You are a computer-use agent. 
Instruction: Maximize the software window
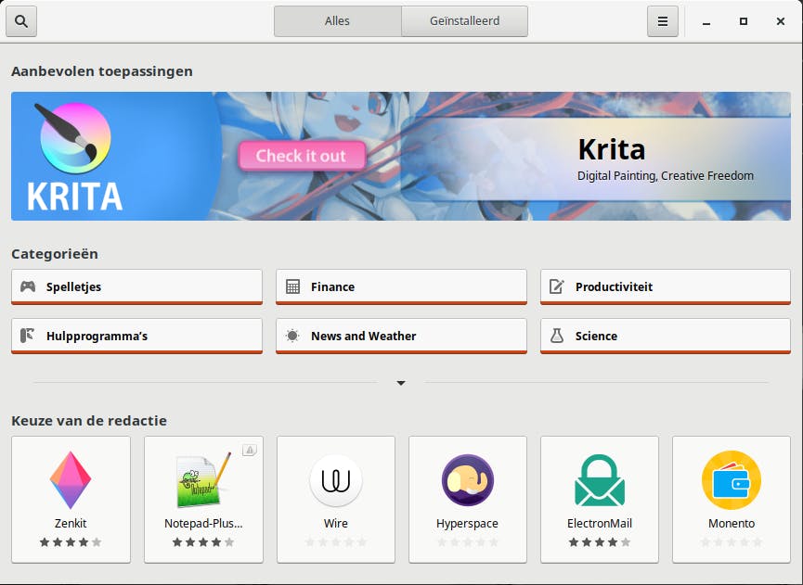[743, 21]
